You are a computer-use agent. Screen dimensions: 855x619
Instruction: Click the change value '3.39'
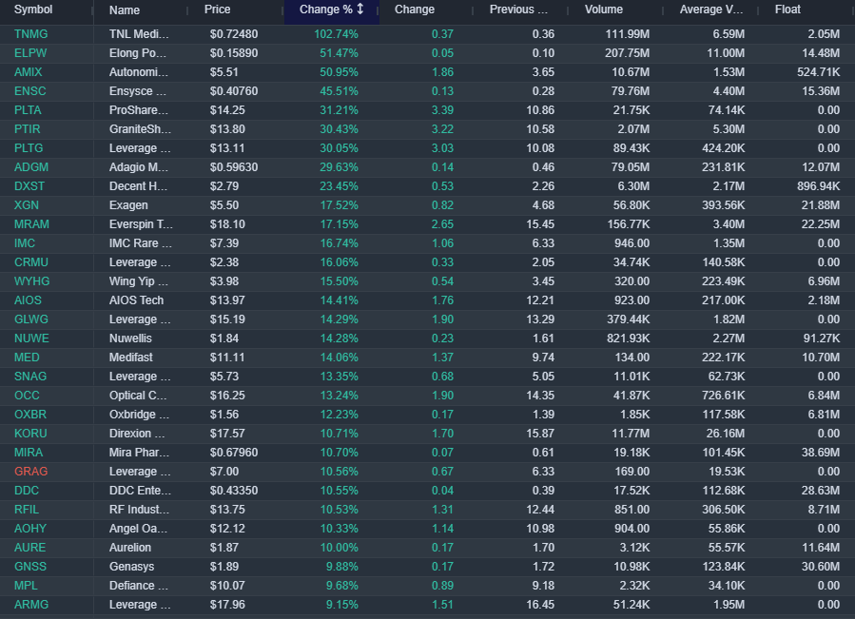[x=442, y=110]
